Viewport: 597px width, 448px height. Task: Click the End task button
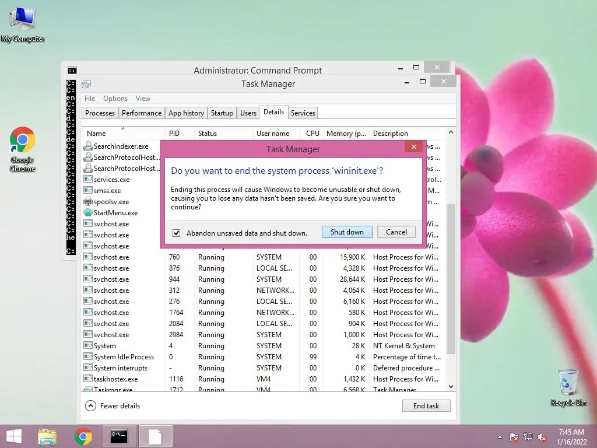coord(426,406)
